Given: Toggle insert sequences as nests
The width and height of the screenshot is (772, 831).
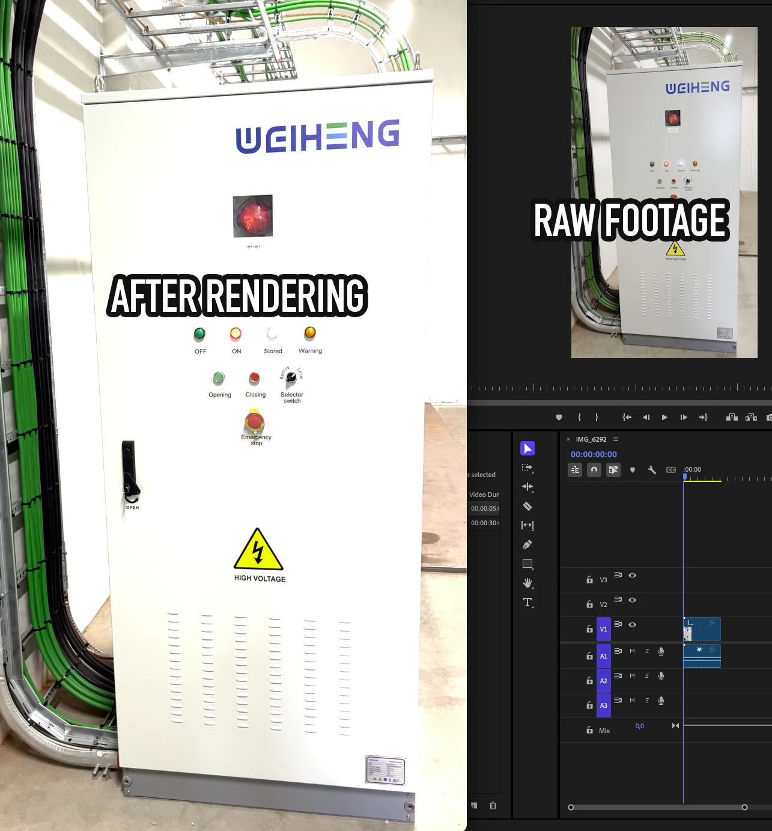Looking at the screenshot, I should [x=575, y=470].
